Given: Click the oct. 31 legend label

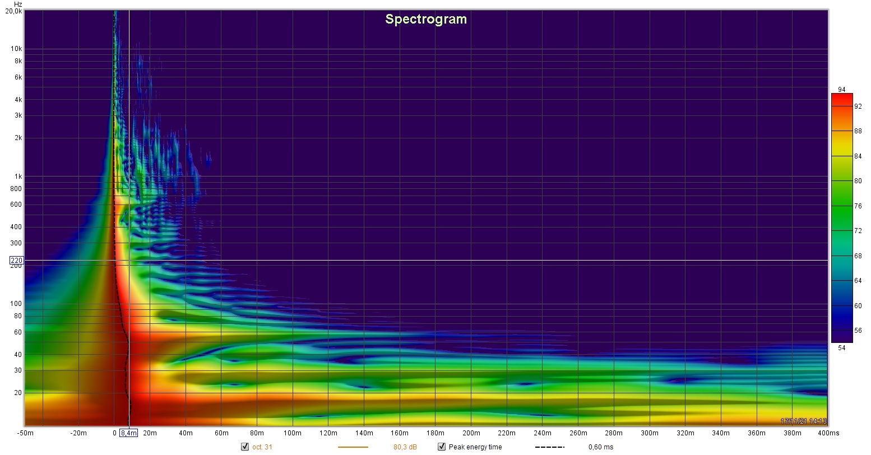Looking at the screenshot, I should coord(262,447).
